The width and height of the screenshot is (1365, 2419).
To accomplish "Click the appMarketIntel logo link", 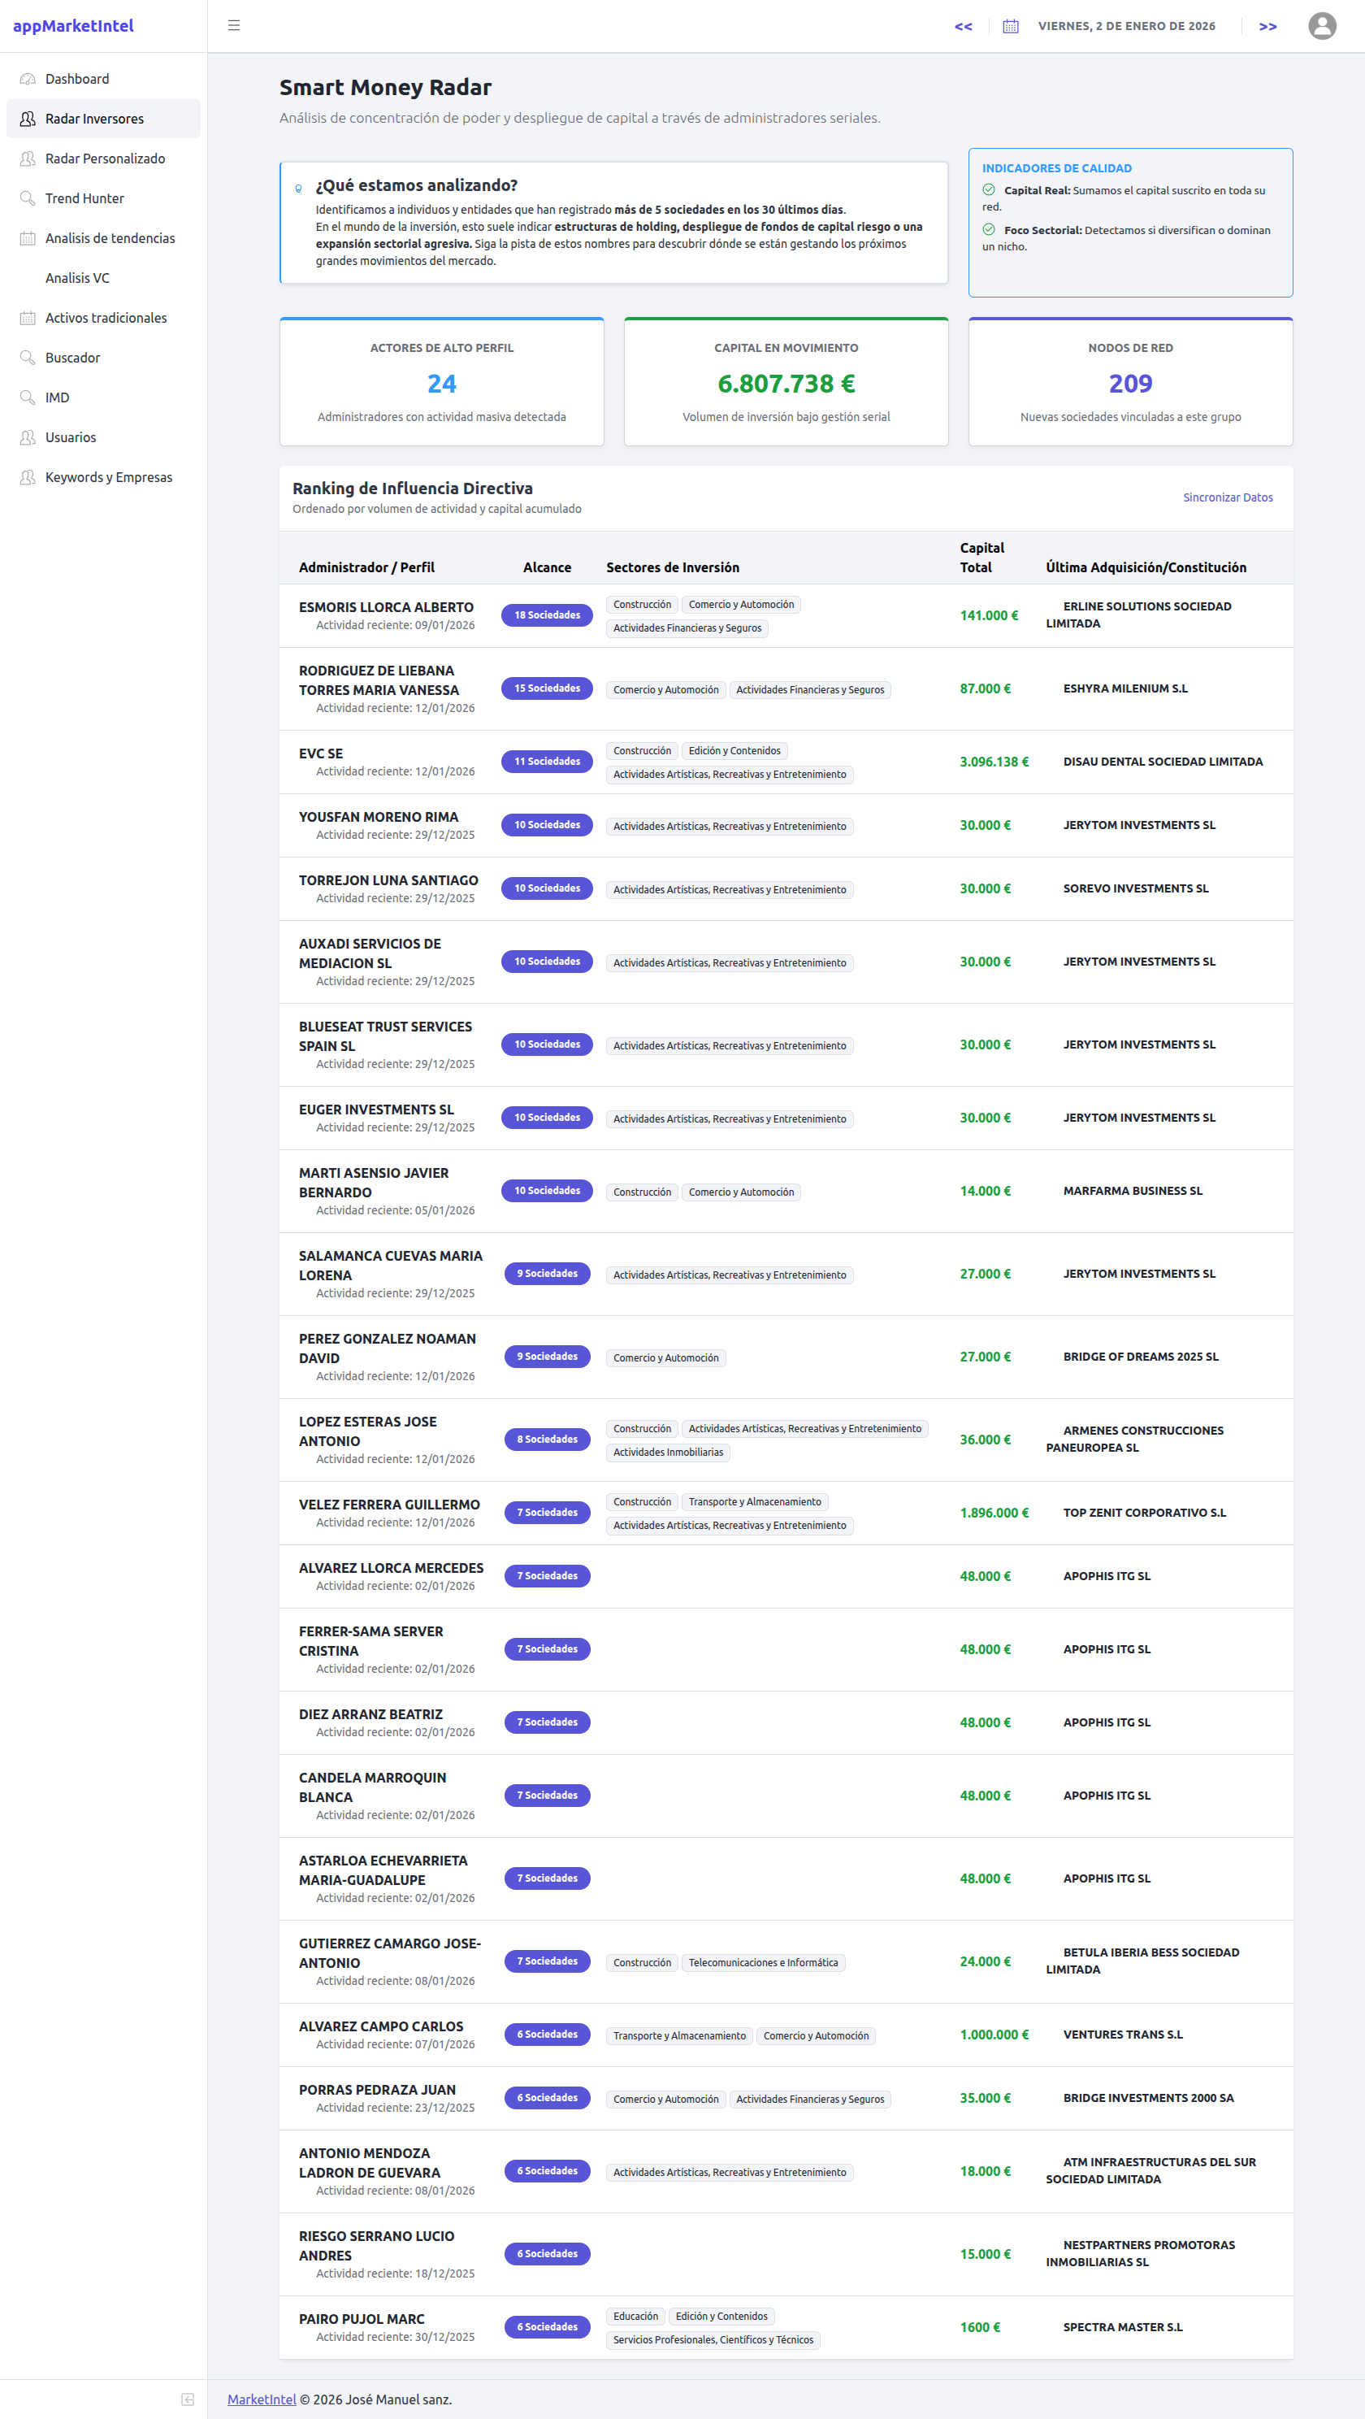I will coord(73,25).
